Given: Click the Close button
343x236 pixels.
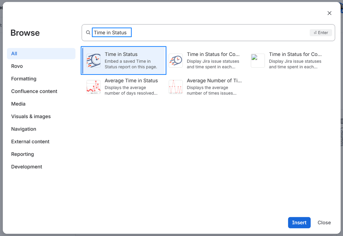Looking at the screenshot, I should coord(324,223).
